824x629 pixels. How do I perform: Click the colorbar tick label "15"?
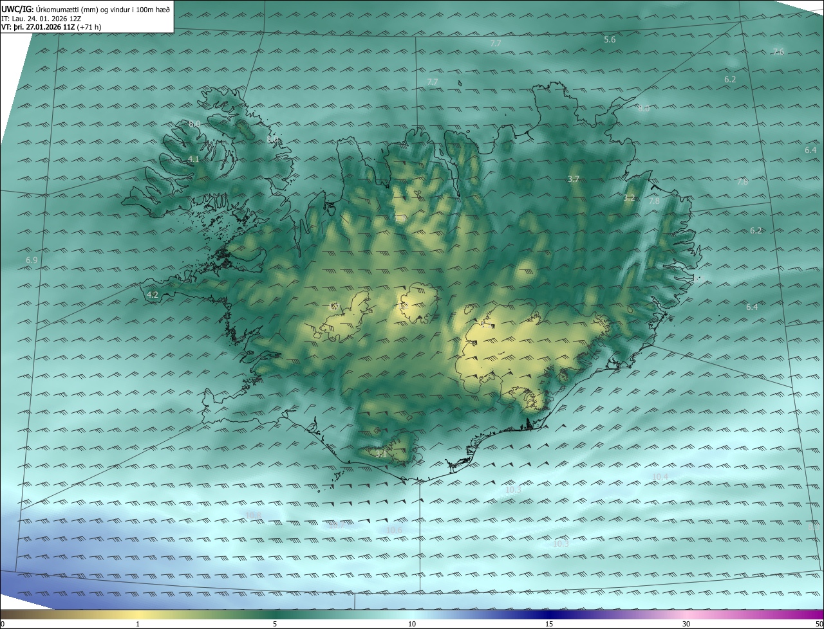click(549, 624)
